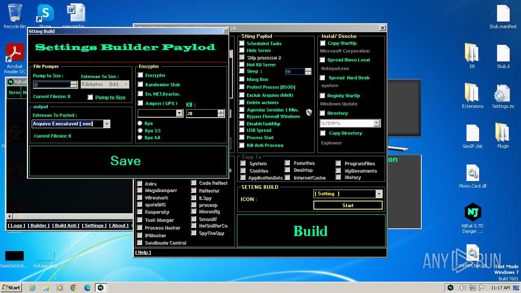Tick Protect Process [BSOD] checkbox
Viewport: 521px width, 293px height.
242,87
